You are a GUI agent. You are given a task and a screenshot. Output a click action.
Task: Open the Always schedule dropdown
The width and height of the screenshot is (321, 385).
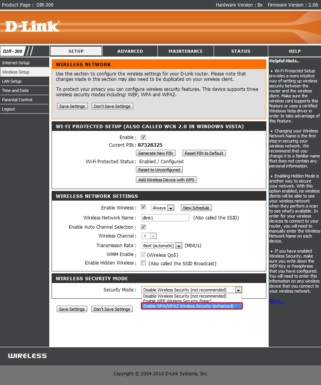[162, 208]
